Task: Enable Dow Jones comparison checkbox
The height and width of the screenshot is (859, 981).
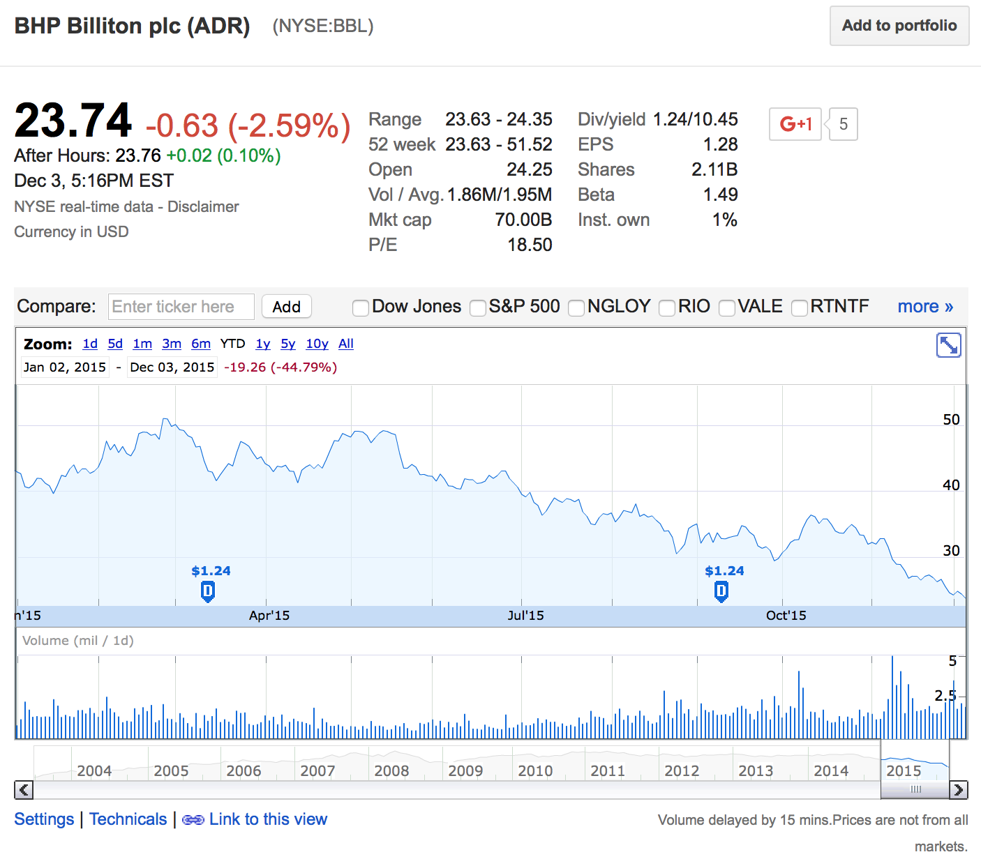Action: tap(361, 307)
